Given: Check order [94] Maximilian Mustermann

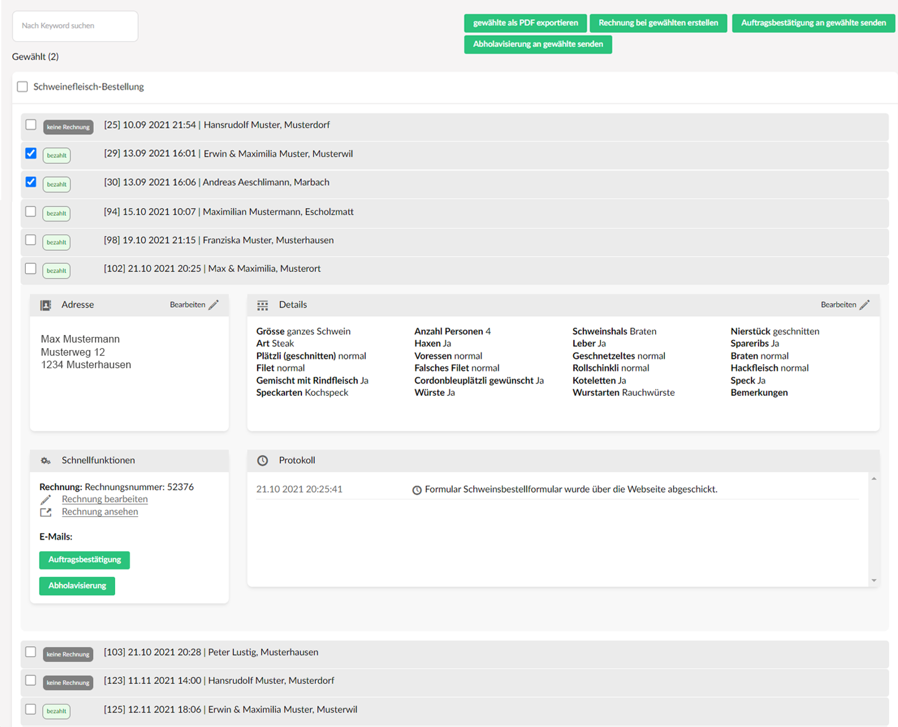Looking at the screenshot, I should [x=30, y=211].
